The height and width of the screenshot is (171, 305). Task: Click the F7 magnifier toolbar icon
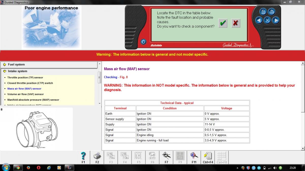click(166, 157)
